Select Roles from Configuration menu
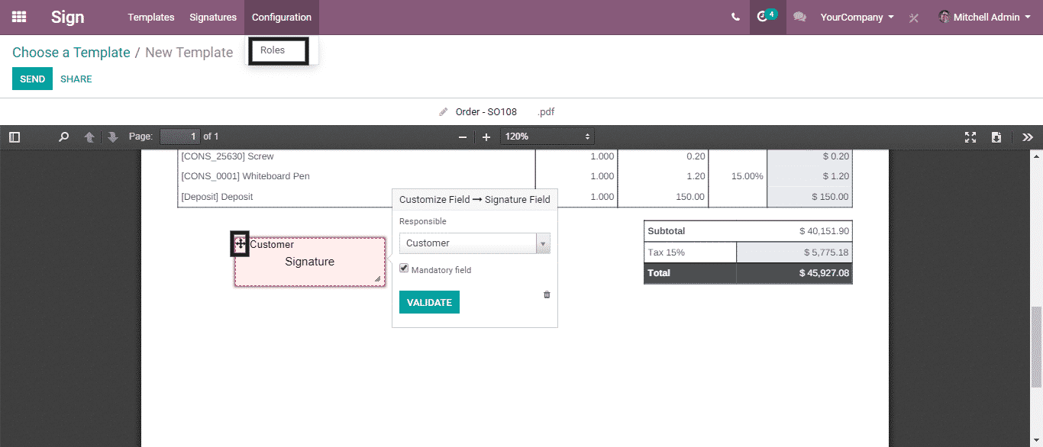This screenshot has width=1043, height=447. (273, 50)
